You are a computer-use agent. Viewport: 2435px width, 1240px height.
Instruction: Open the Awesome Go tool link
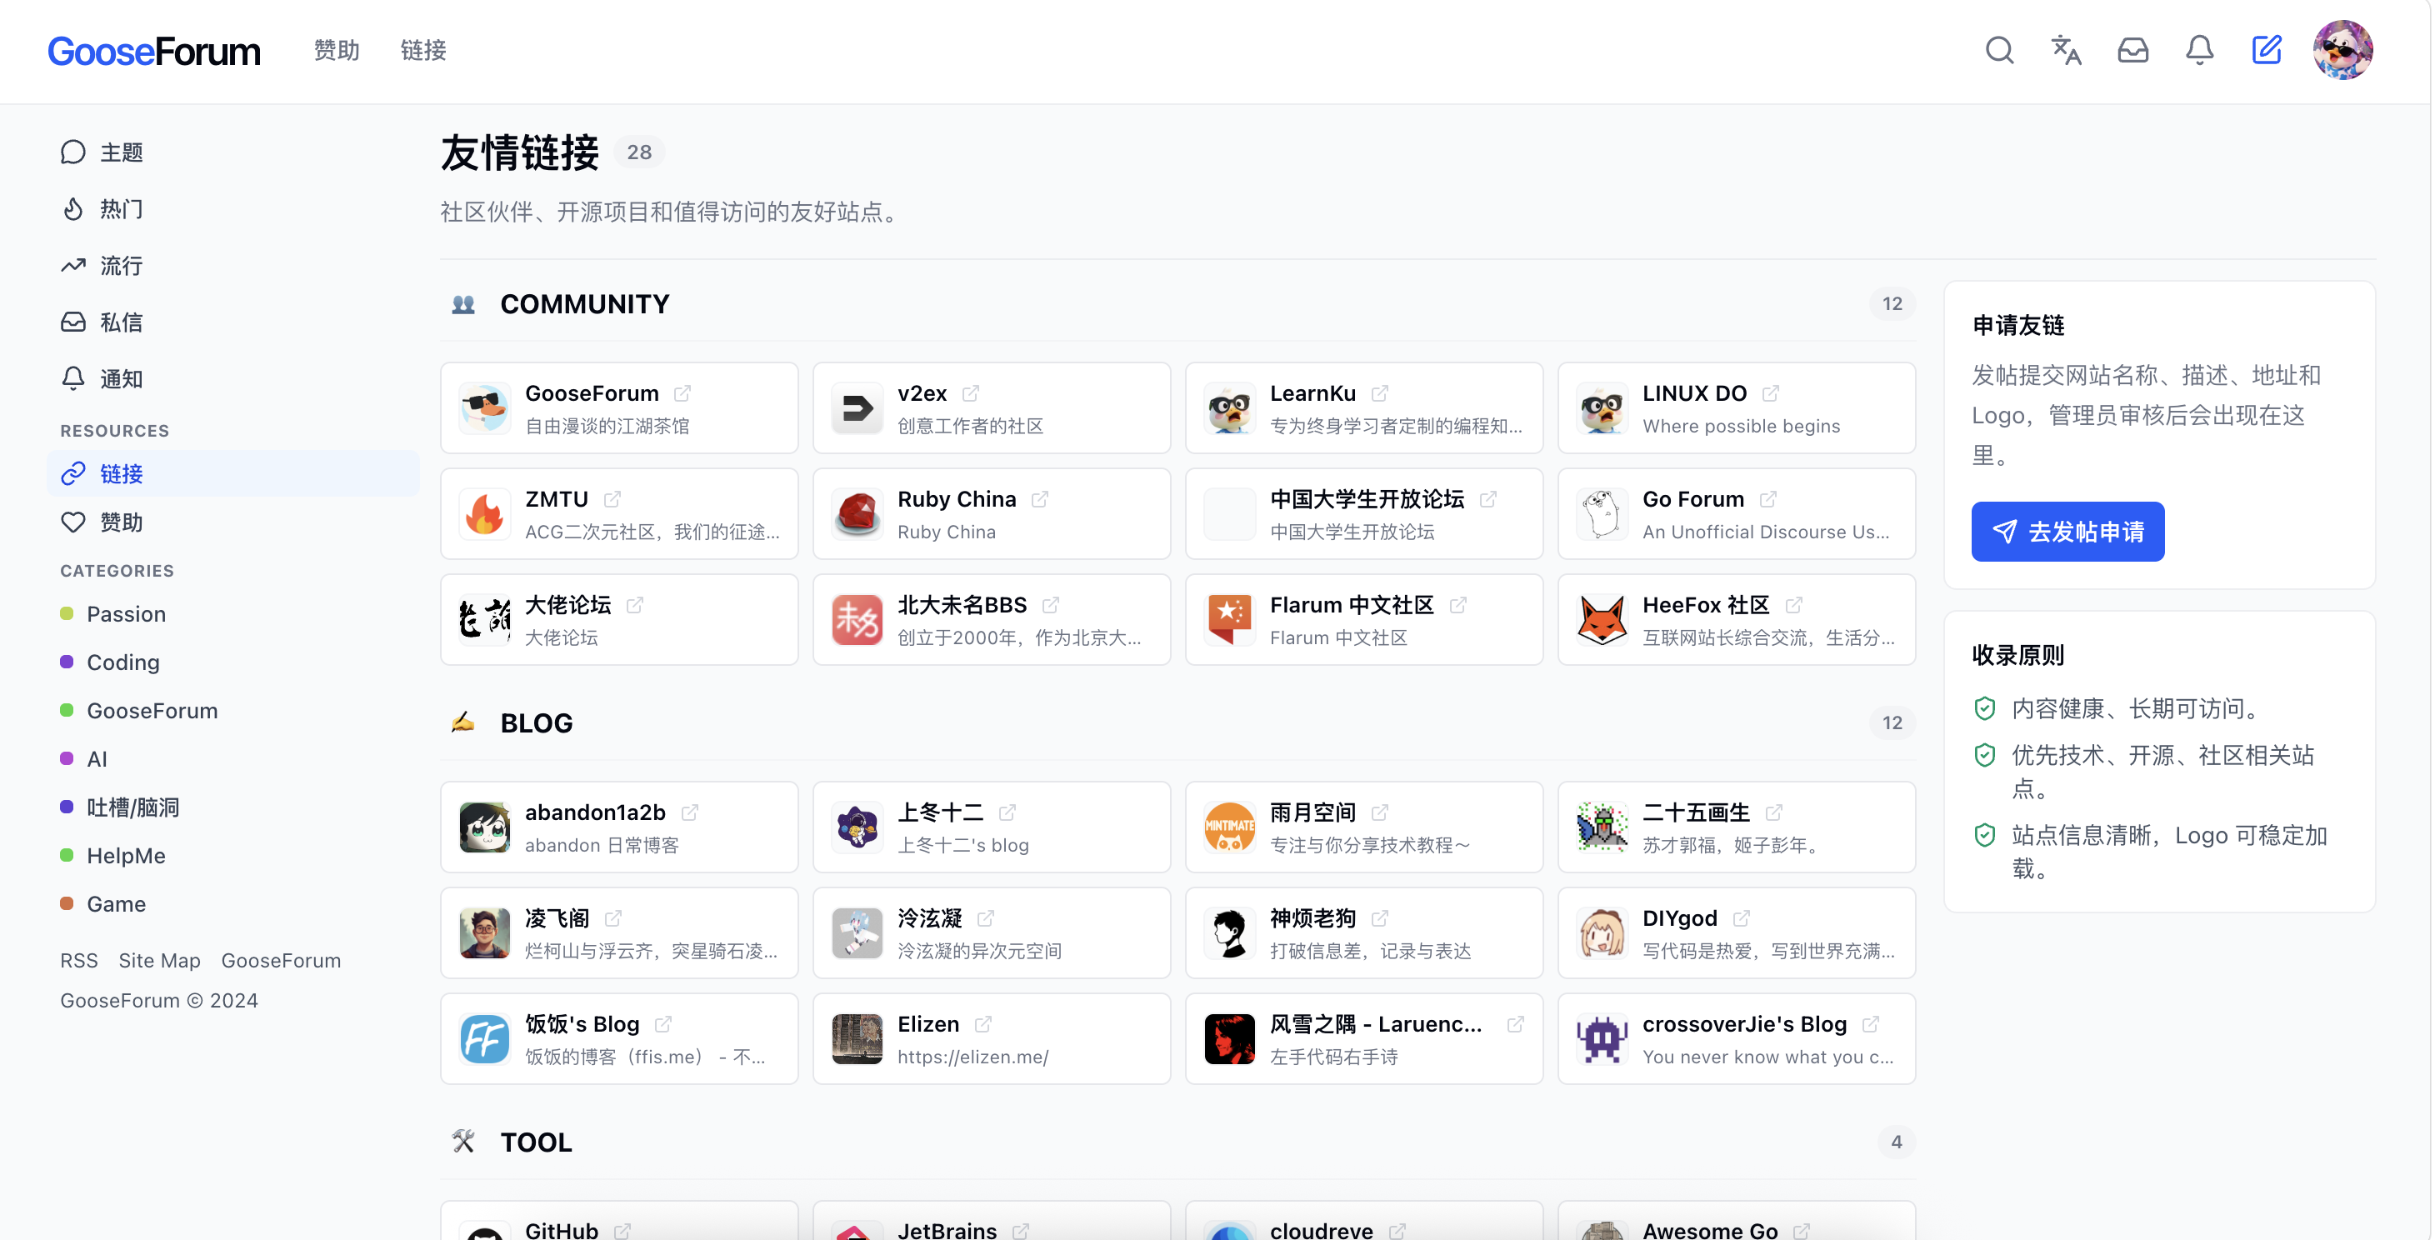pos(1737,1221)
